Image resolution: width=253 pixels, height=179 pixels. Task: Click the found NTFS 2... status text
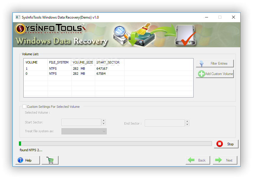pos(31,150)
